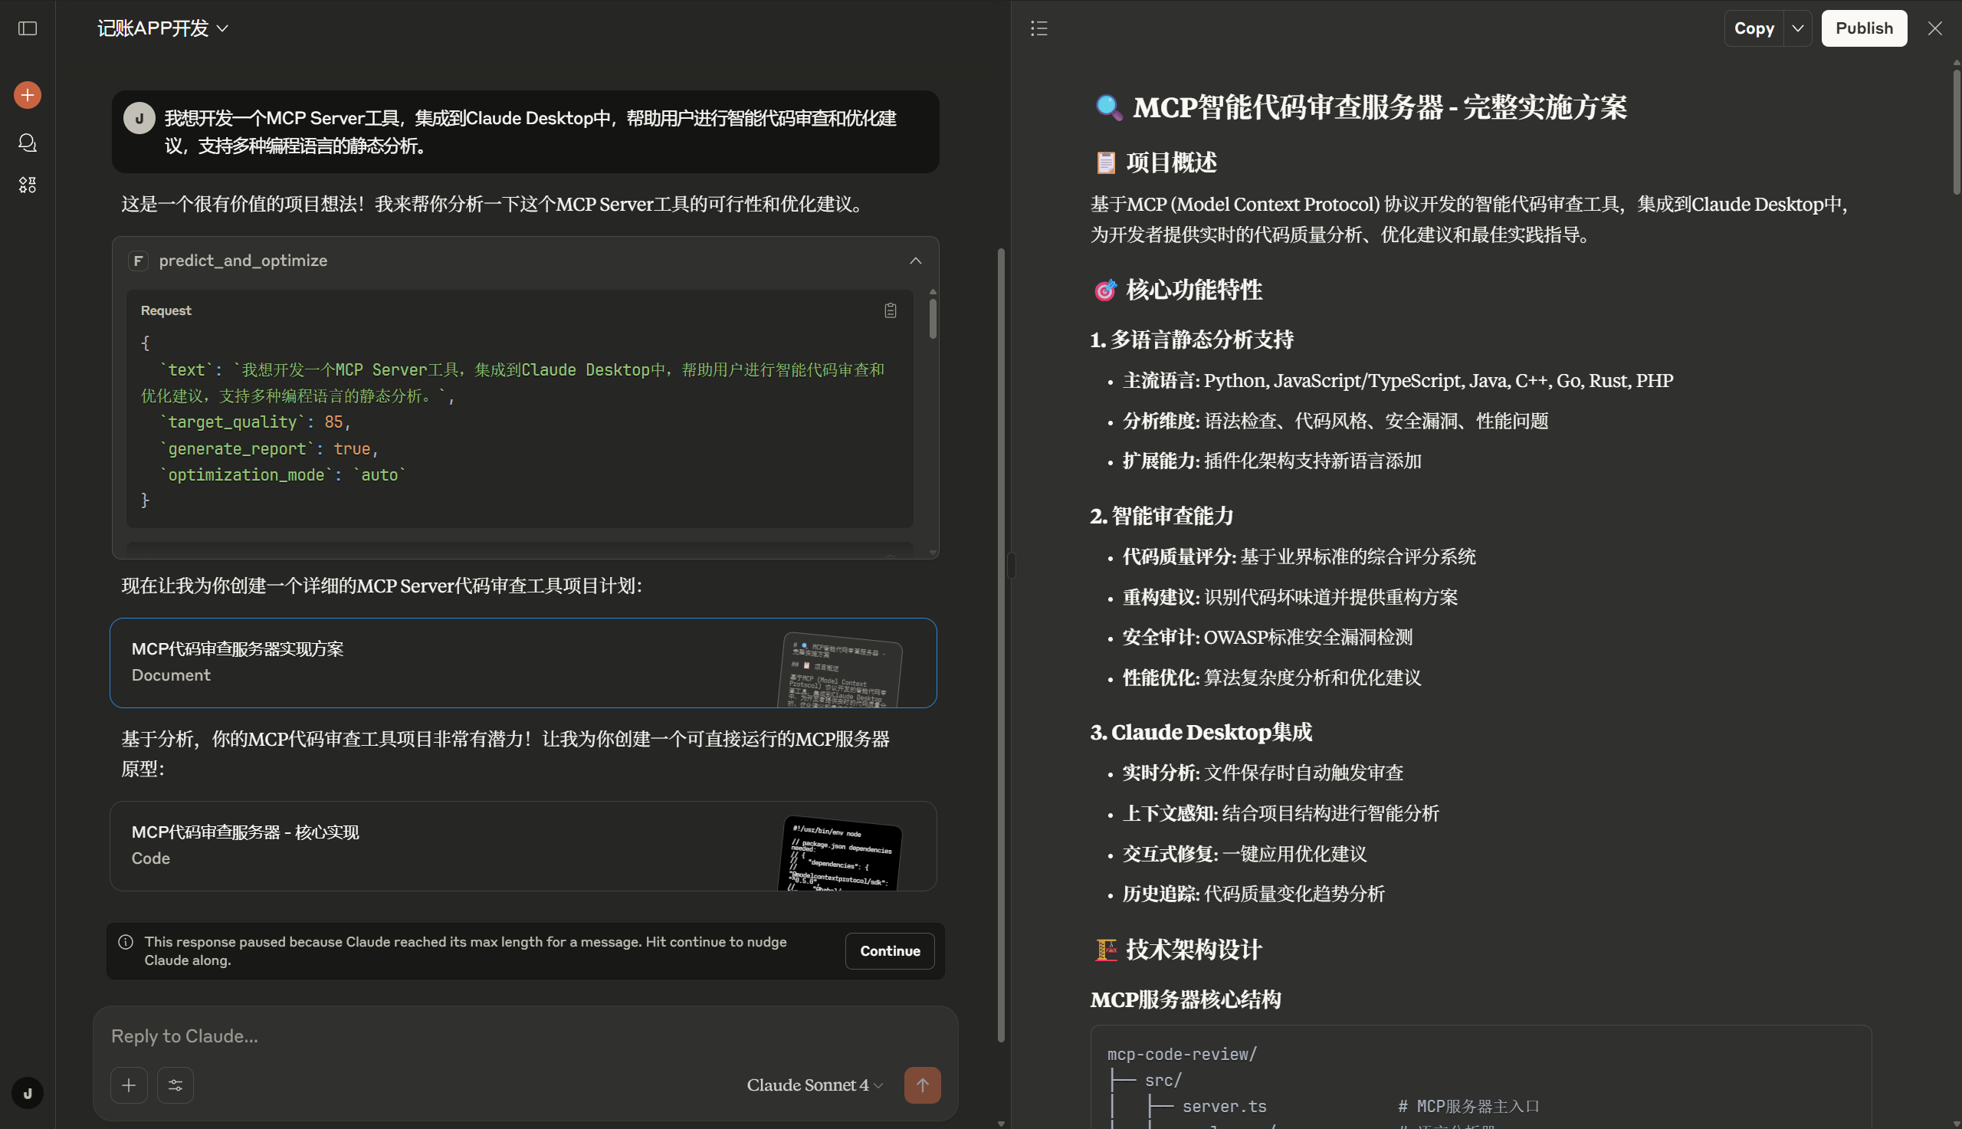1962x1129 pixels.
Task: Open the MCP代码审查服务器实现方案 document card
Action: coord(523,663)
